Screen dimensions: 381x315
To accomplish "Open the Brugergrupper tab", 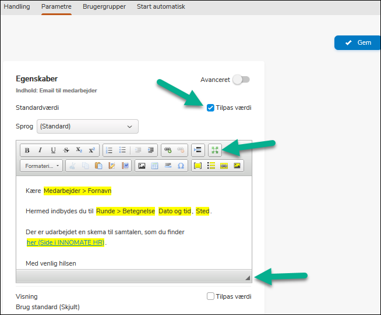I will (x=104, y=7).
